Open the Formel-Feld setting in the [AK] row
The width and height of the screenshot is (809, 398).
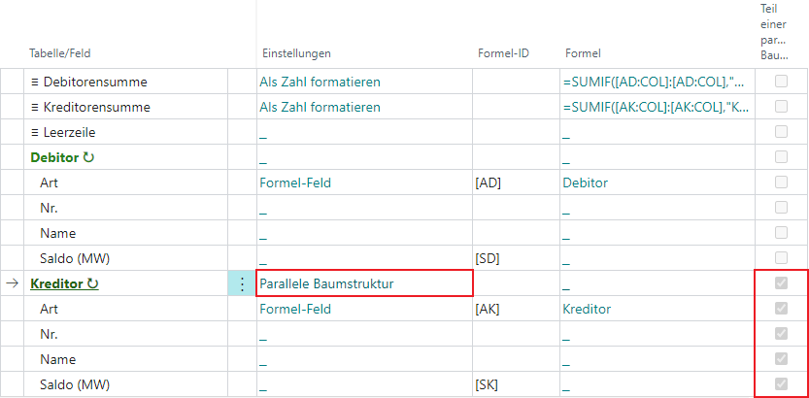point(295,309)
